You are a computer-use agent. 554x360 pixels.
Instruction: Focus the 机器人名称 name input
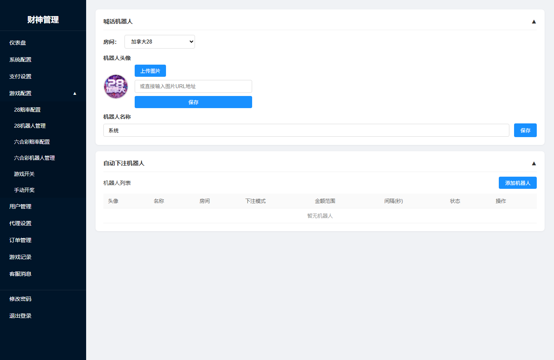point(306,130)
